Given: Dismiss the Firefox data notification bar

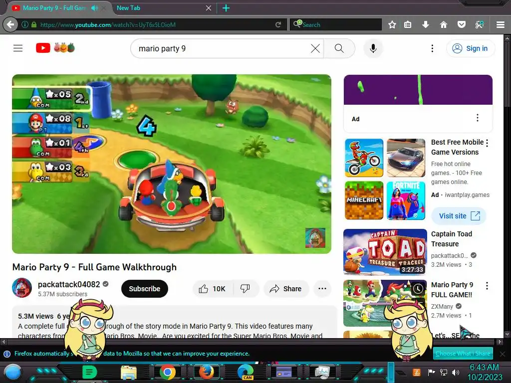Looking at the screenshot, I should pos(503,354).
